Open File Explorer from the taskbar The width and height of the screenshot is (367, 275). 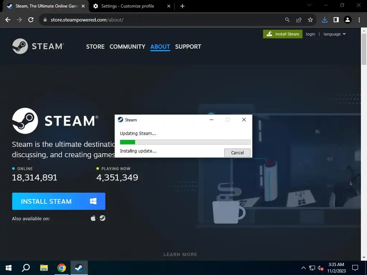(x=44, y=268)
